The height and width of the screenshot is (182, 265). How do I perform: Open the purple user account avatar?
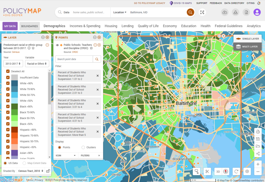click(x=257, y=12)
